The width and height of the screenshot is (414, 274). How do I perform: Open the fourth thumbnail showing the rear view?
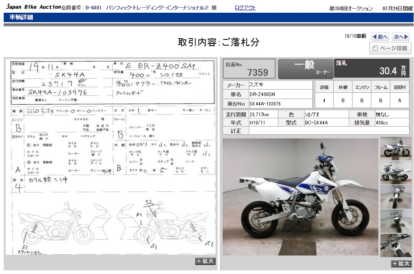tap(396, 221)
